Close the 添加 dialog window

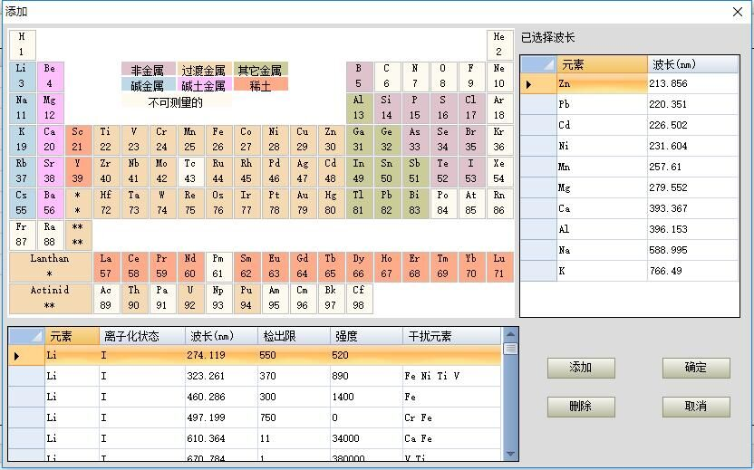pyautogui.click(x=737, y=11)
